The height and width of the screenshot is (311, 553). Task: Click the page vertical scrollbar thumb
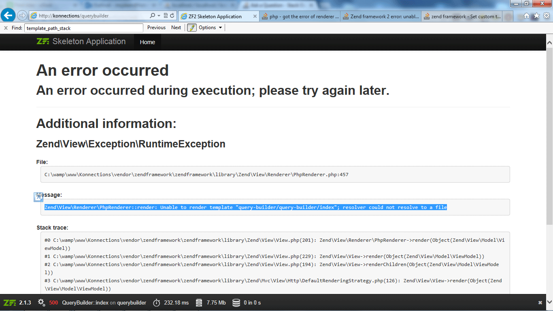[x=549, y=136]
